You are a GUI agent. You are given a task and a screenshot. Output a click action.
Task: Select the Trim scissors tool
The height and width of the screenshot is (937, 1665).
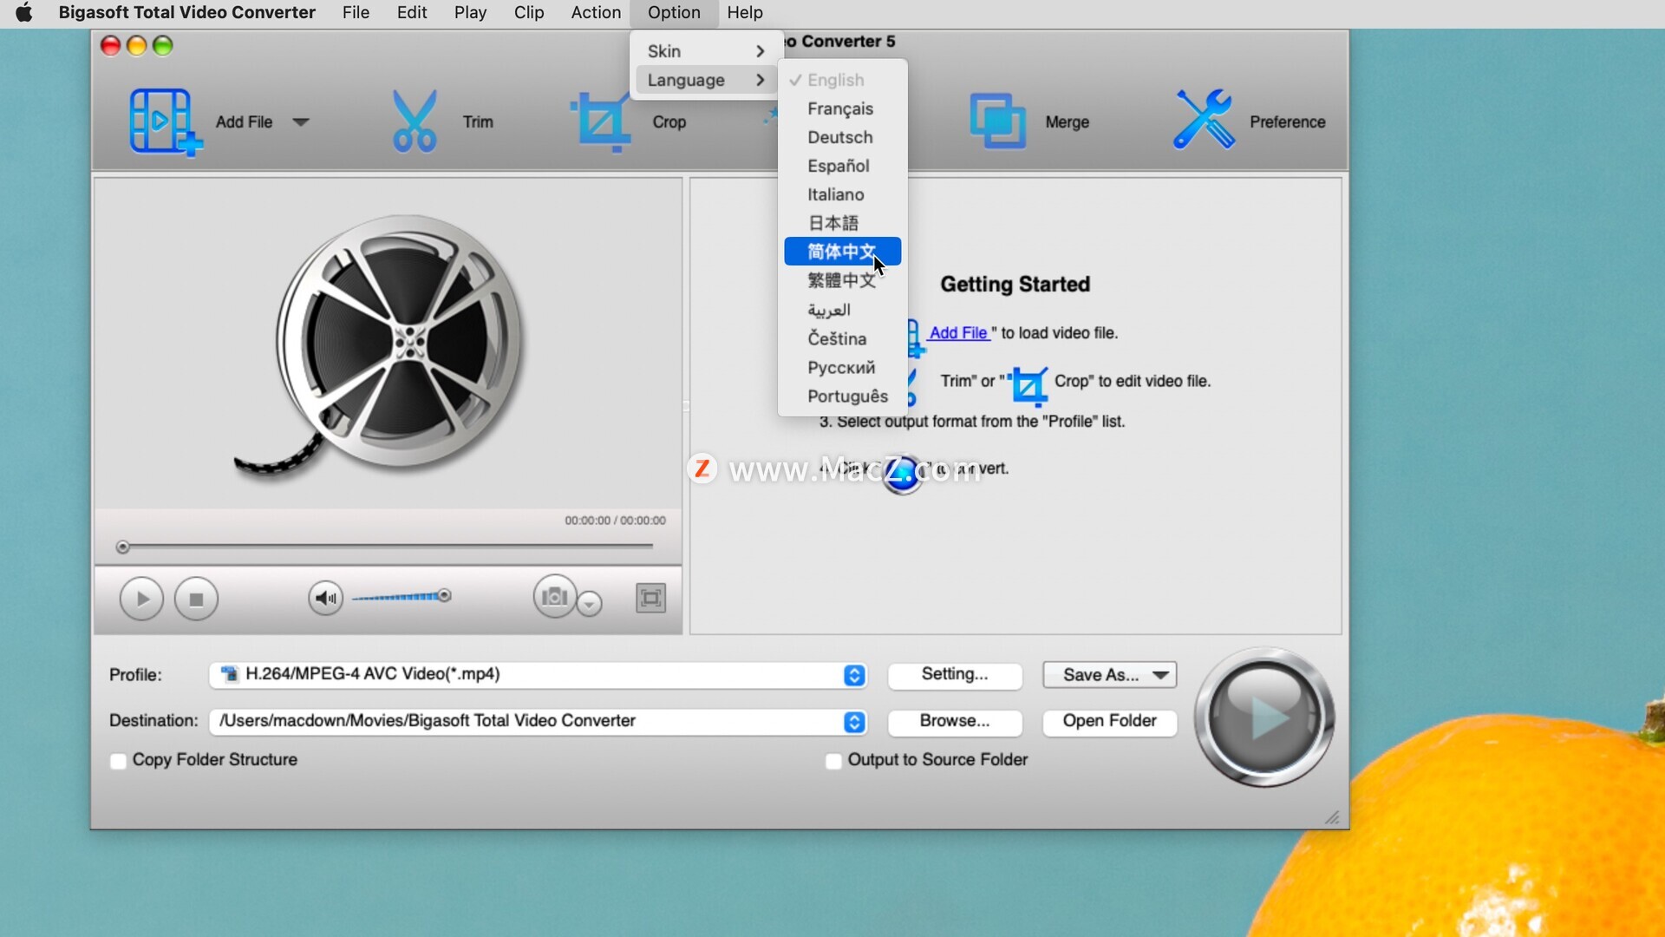pos(414,121)
